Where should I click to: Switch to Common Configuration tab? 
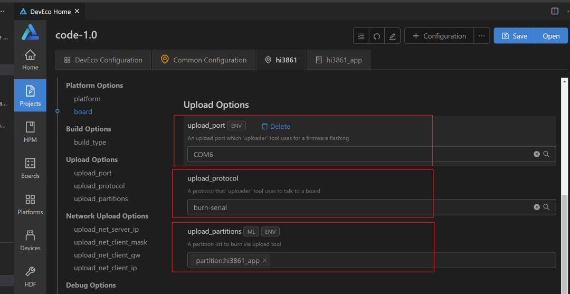204,60
